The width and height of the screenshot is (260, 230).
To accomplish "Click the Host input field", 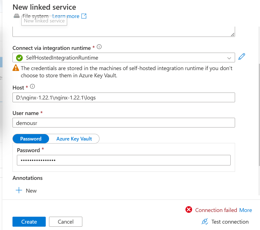I will [124, 97].
